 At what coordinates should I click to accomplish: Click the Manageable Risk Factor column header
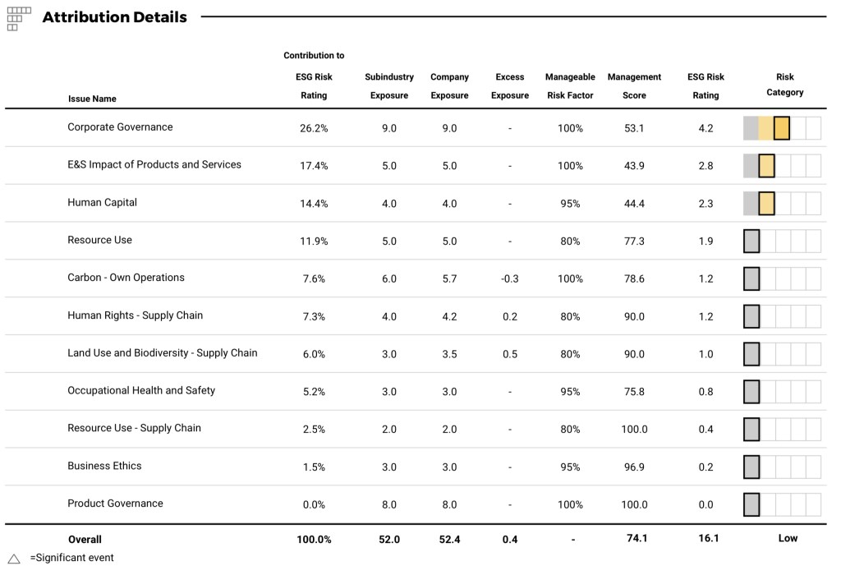click(x=570, y=86)
